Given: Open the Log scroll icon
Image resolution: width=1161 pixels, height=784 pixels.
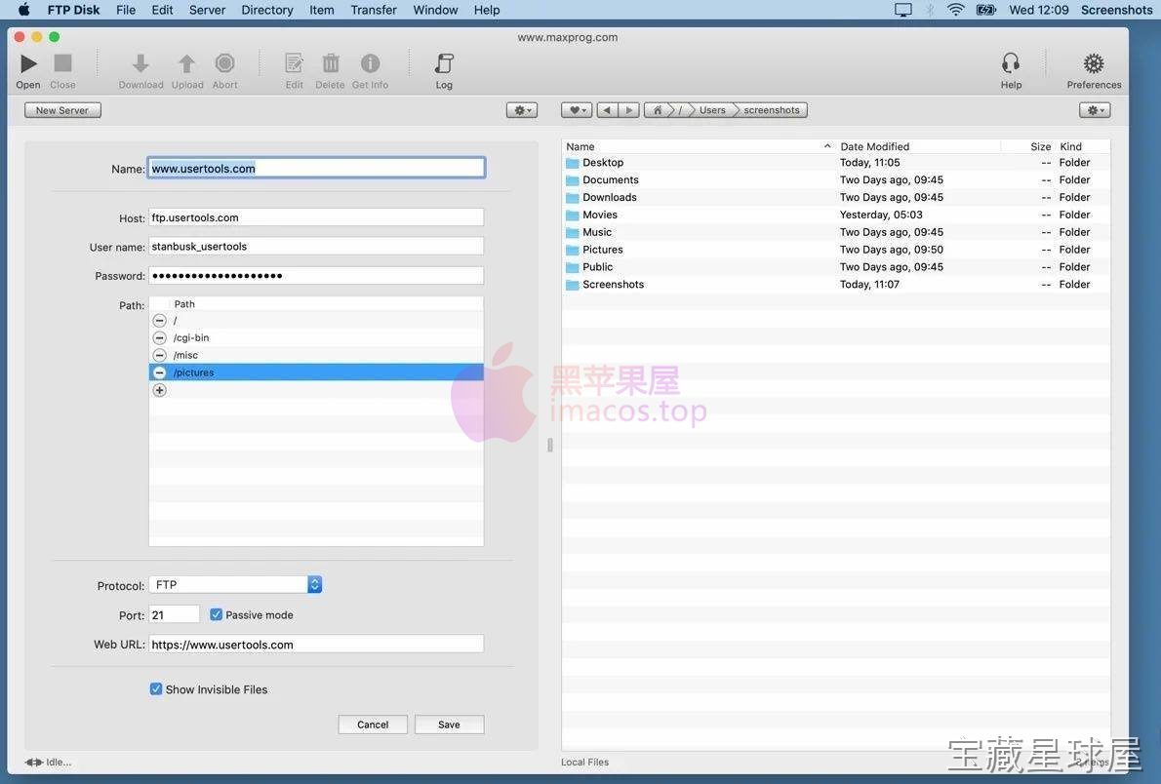Looking at the screenshot, I should click(x=444, y=63).
